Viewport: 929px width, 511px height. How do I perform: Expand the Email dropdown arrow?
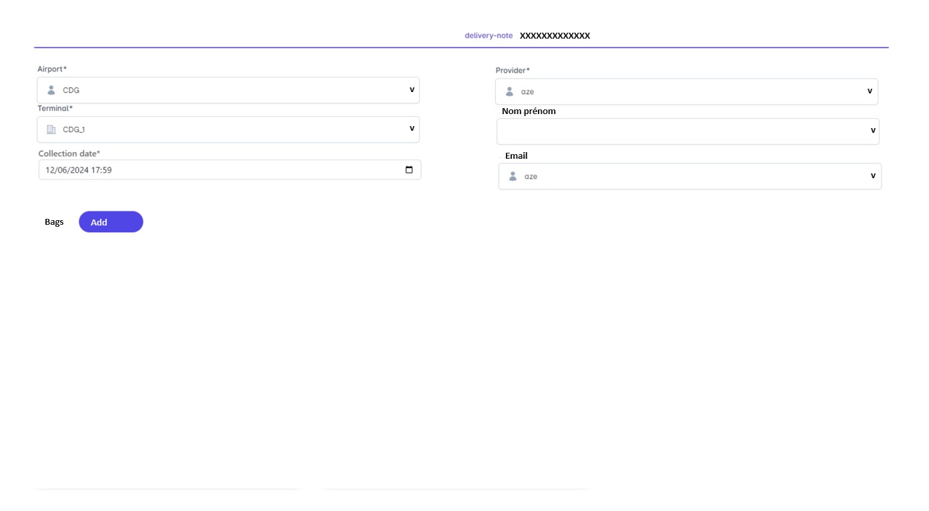tap(873, 175)
